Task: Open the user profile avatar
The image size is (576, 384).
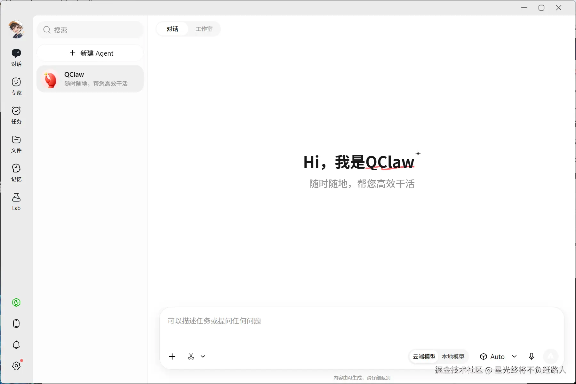Action: (16, 29)
